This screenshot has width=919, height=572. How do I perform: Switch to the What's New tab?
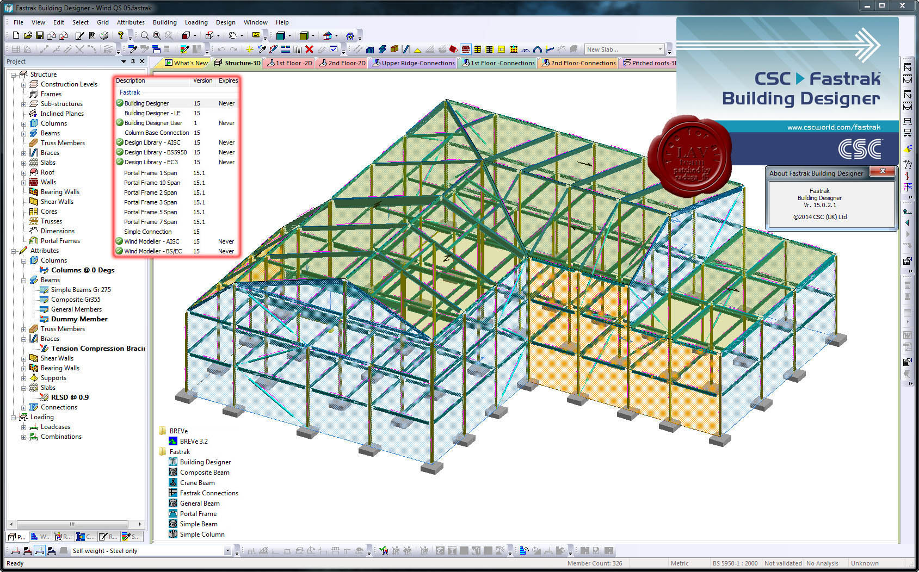pyautogui.click(x=186, y=63)
